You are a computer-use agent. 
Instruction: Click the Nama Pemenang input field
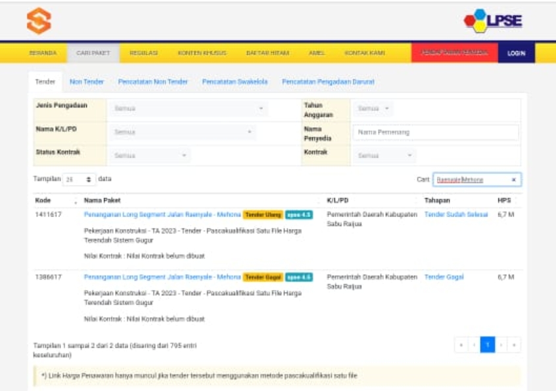(x=435, y=132)
